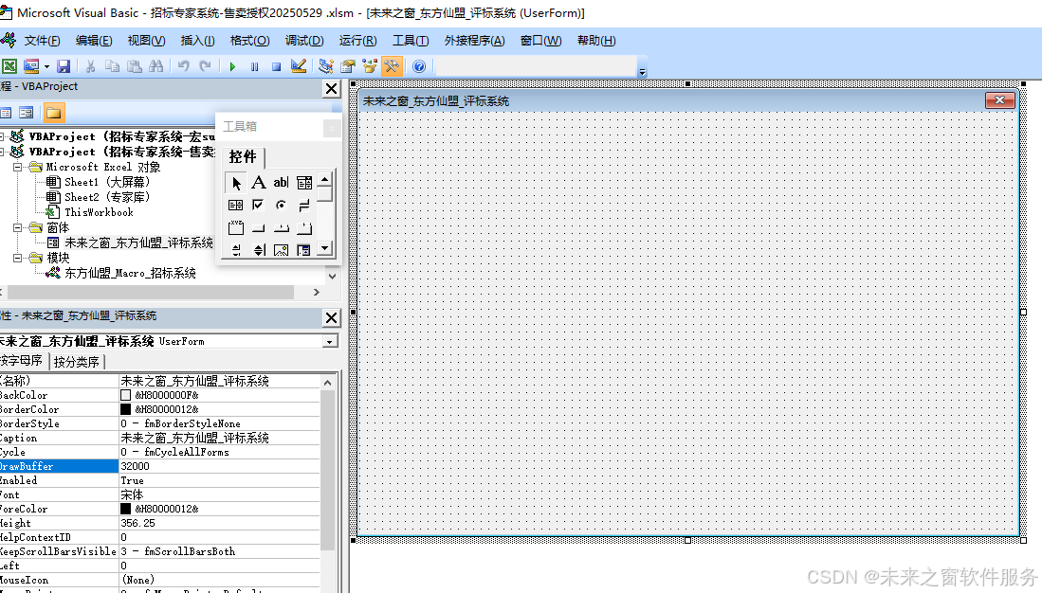Select the ListBox control in toolbox
1042x593 pixels.
click(236, 206)
